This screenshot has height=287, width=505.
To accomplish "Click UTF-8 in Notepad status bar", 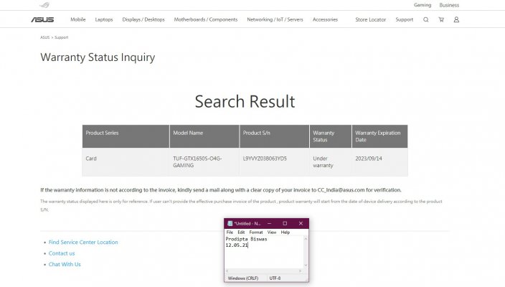I will point(275,278).
